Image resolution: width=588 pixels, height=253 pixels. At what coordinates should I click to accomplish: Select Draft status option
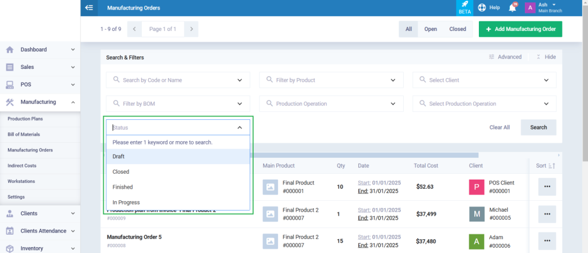(178, 156)
